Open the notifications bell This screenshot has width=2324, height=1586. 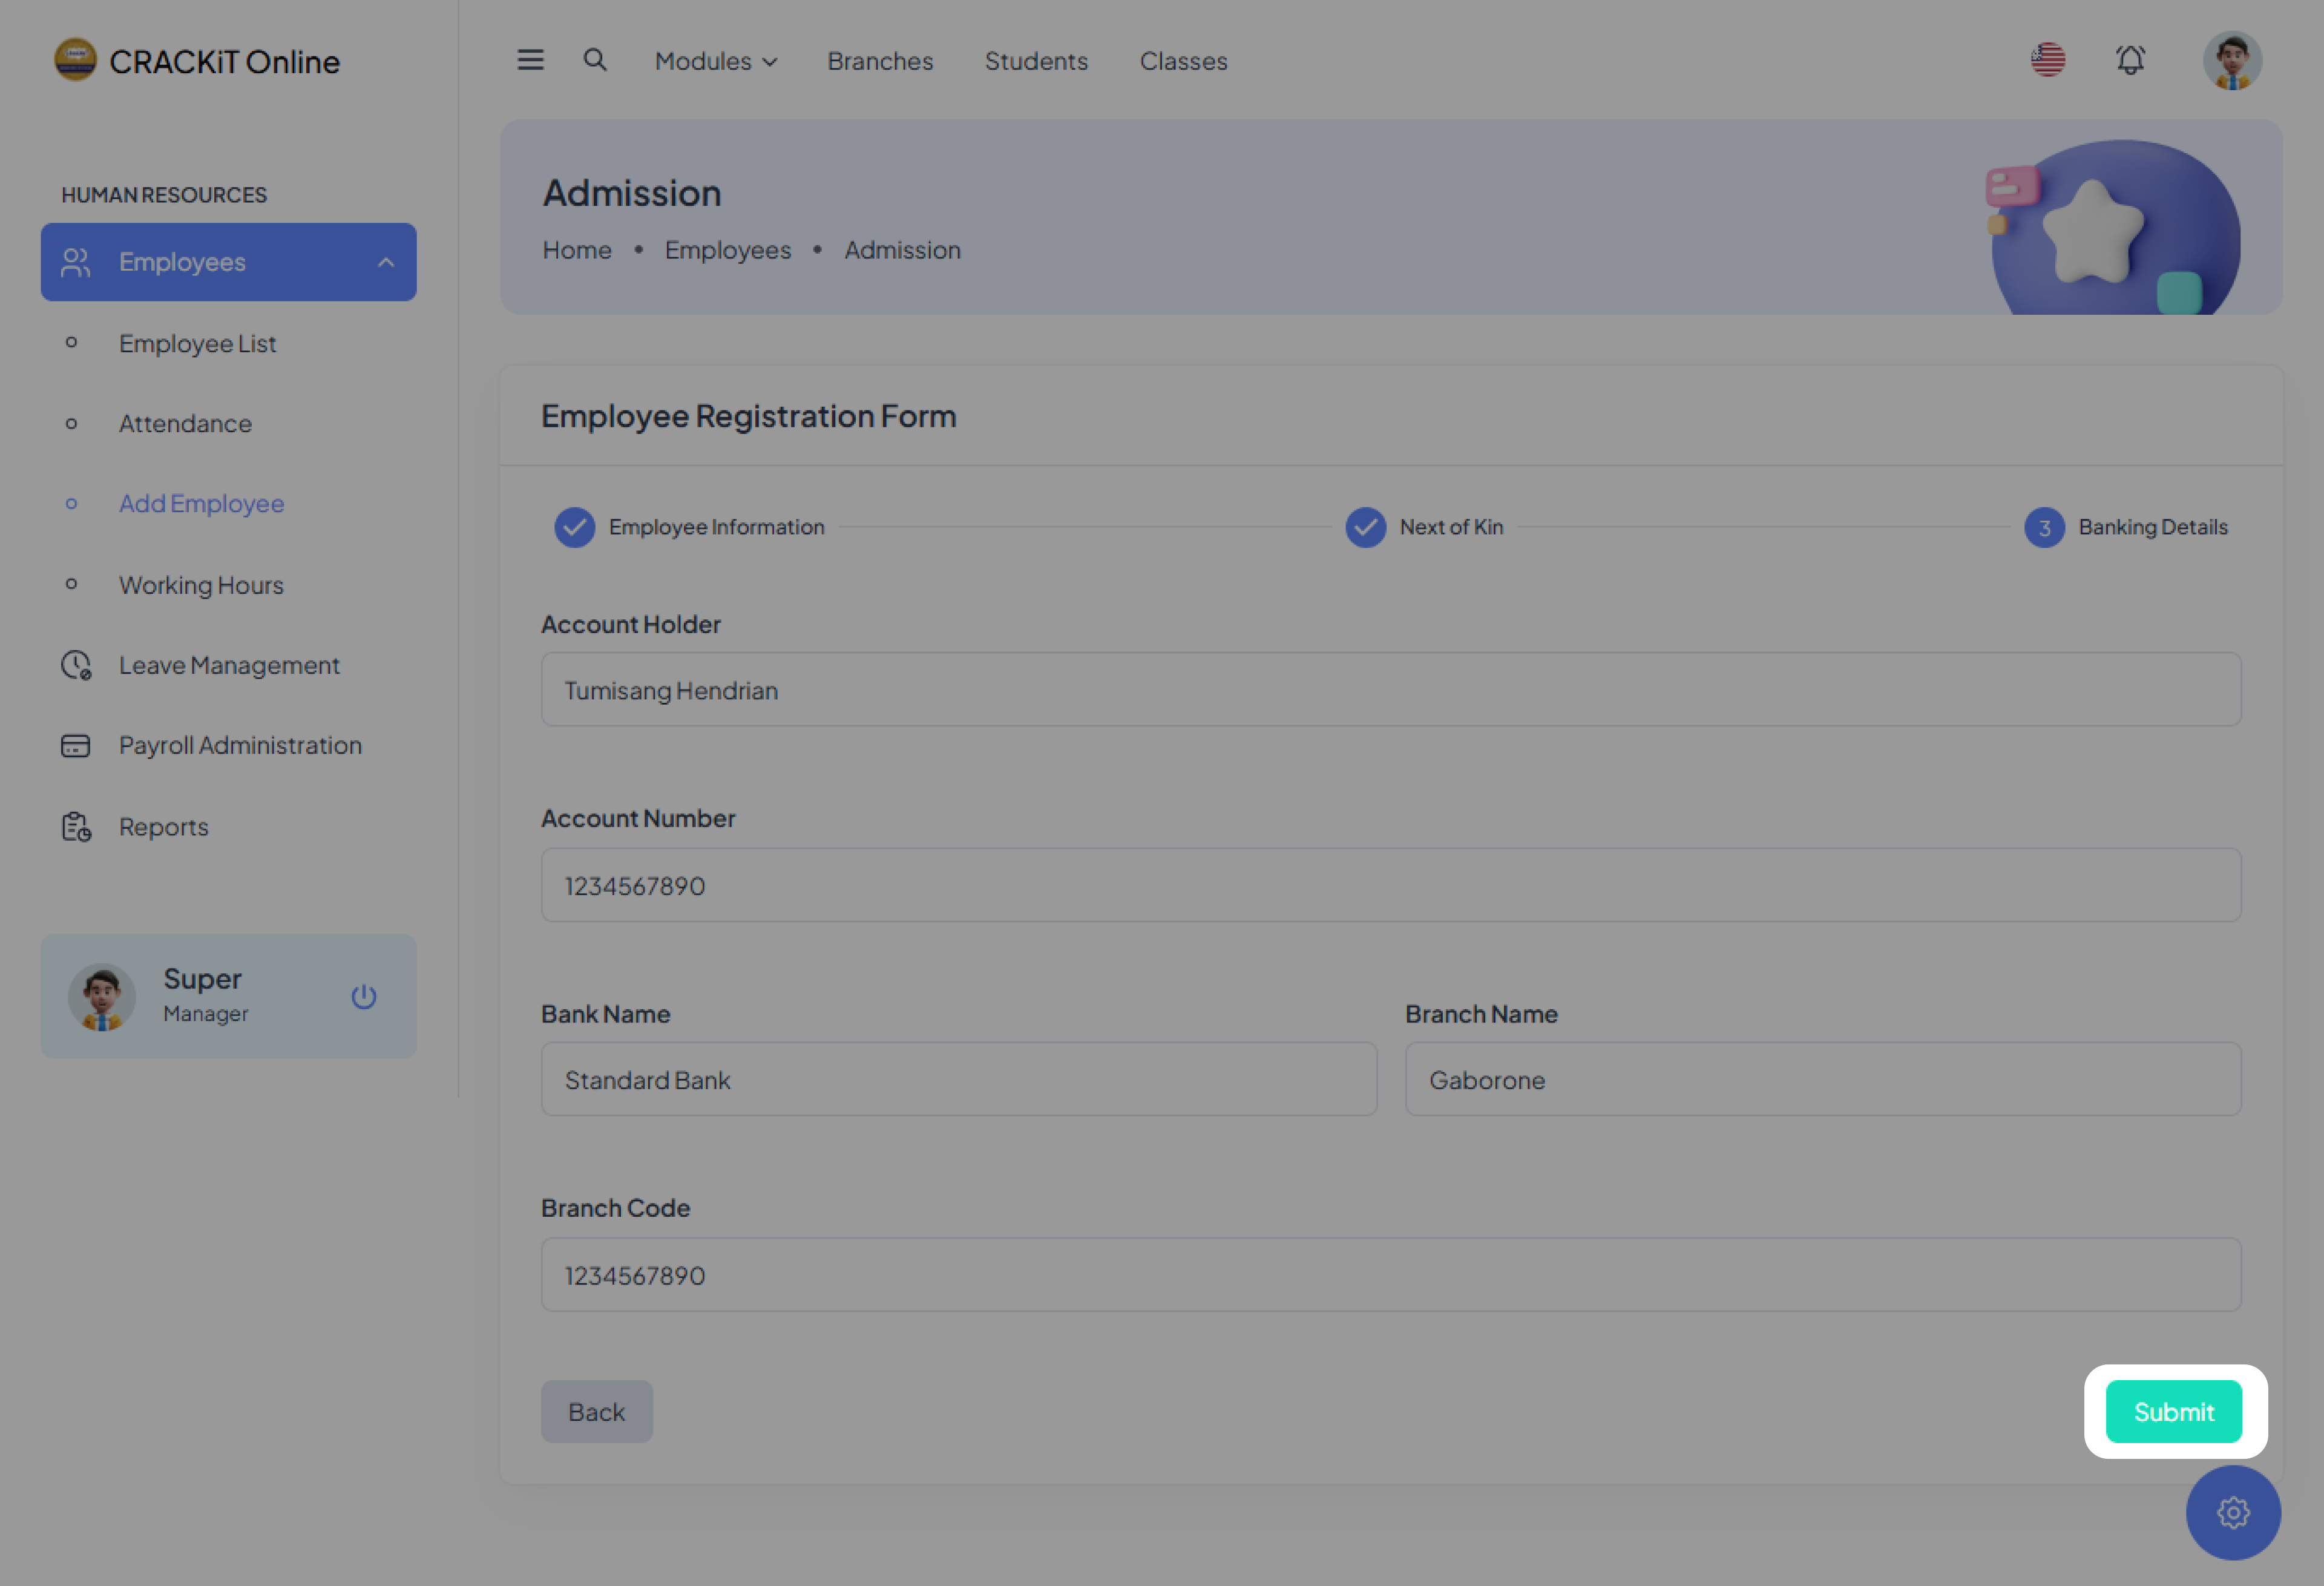(2130, 60)
